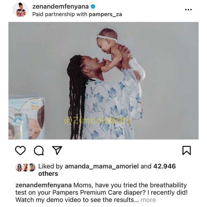View the 42.946 others who liked

107,170
